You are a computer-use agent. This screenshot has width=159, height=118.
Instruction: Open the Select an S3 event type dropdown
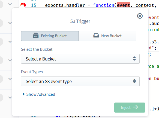point(80,81)
